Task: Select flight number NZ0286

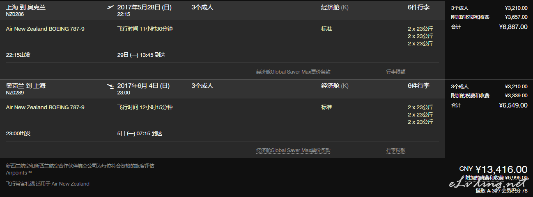Action: 15,14
